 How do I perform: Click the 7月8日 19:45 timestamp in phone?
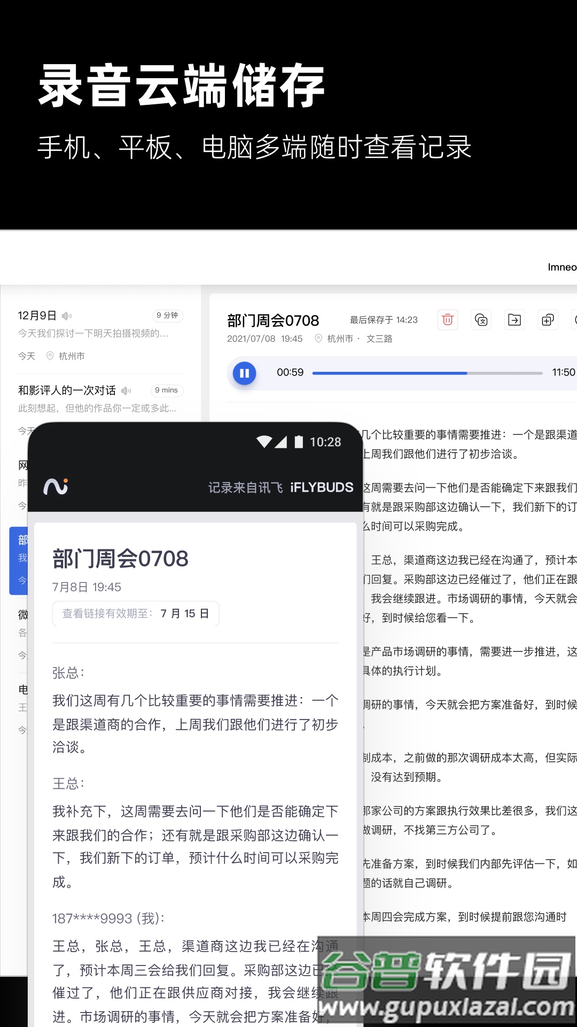tap(87, 587)
